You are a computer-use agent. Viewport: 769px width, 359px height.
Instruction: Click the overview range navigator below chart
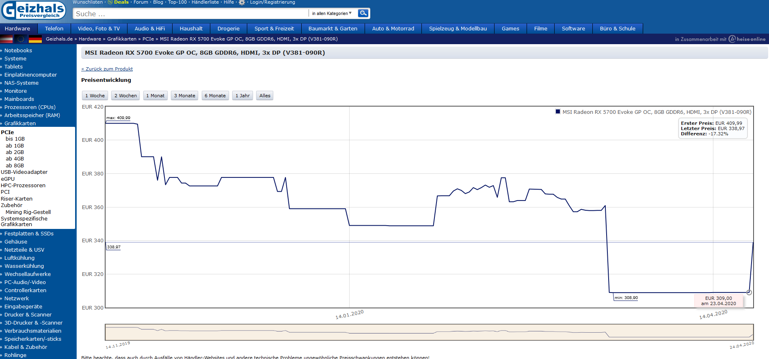coord(429,332)
